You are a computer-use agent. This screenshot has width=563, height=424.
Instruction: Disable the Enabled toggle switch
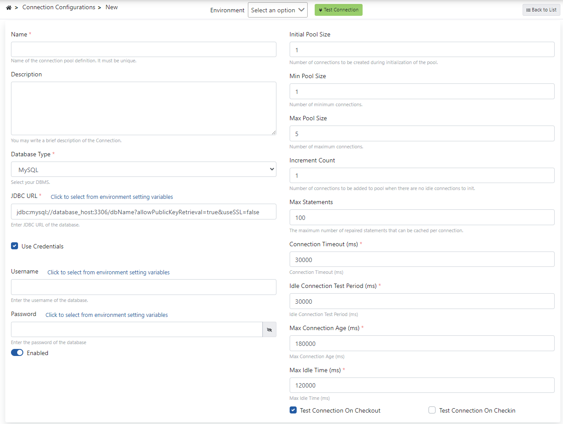click(x=17, y=353)
